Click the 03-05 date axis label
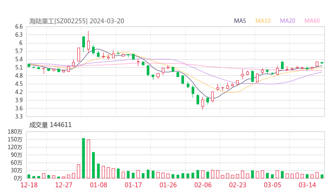 (x=273, y=185)
